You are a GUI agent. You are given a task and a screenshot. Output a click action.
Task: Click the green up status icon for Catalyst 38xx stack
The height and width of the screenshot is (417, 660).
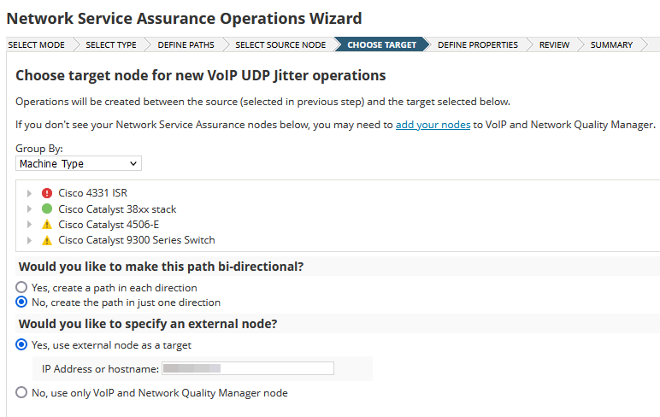point(47,208)
